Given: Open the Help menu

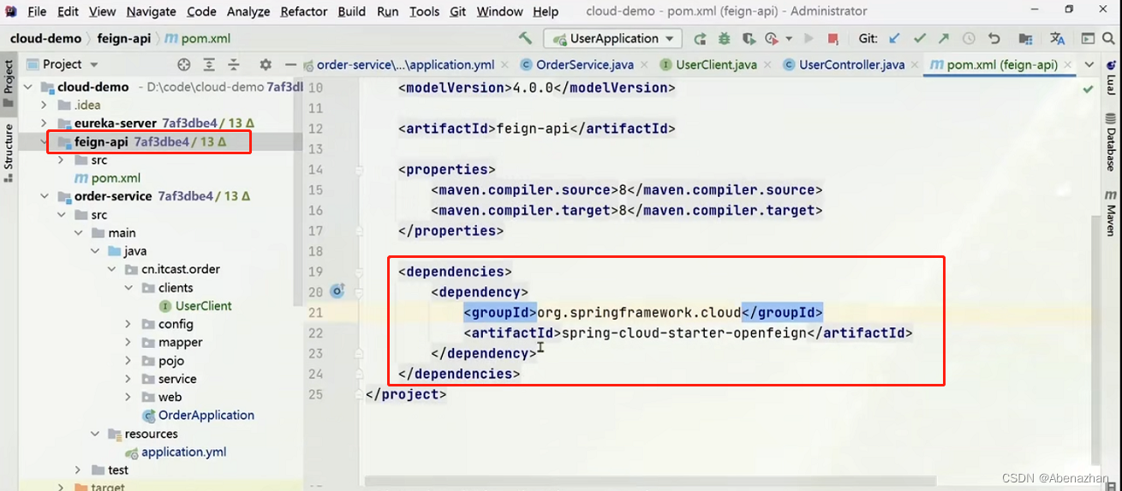Looking at the screenshot, I should (x=546, y=11).
